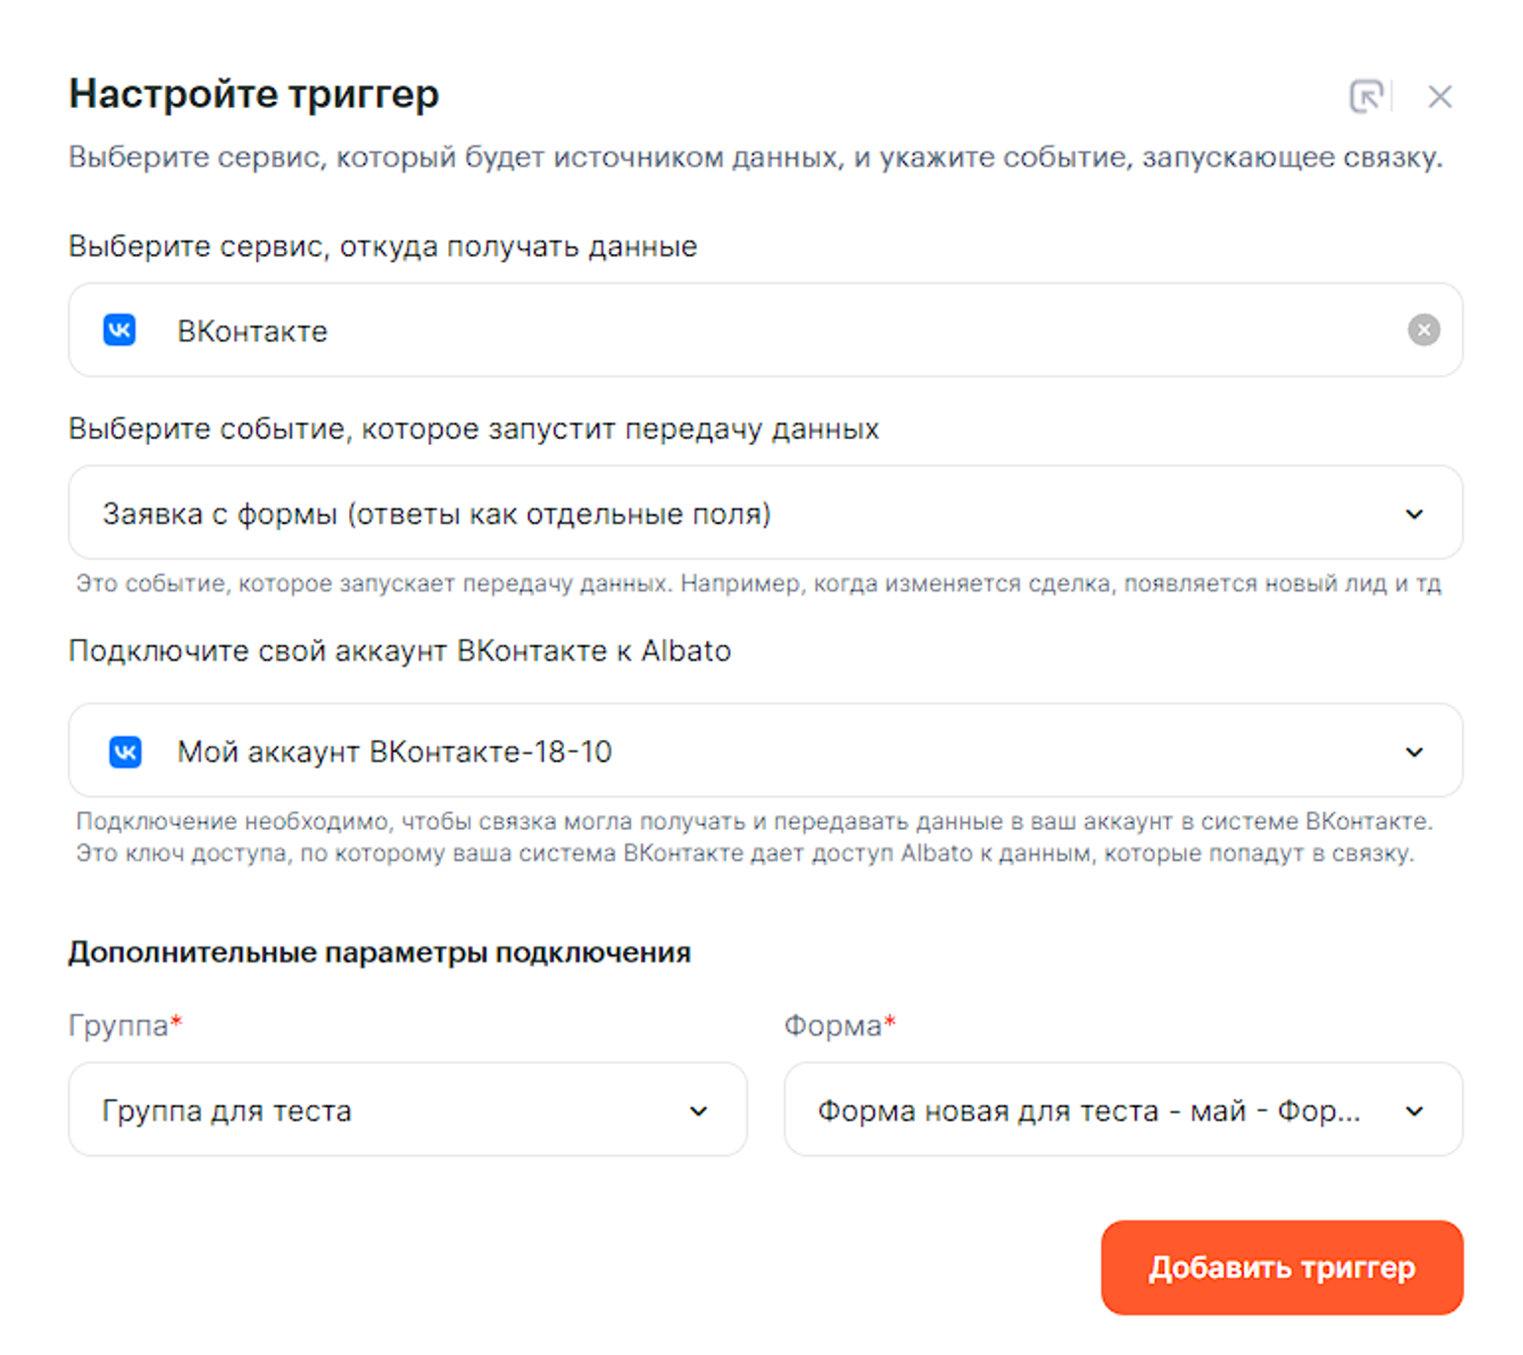Select the Заявка с формы event text

click(436, 514)
